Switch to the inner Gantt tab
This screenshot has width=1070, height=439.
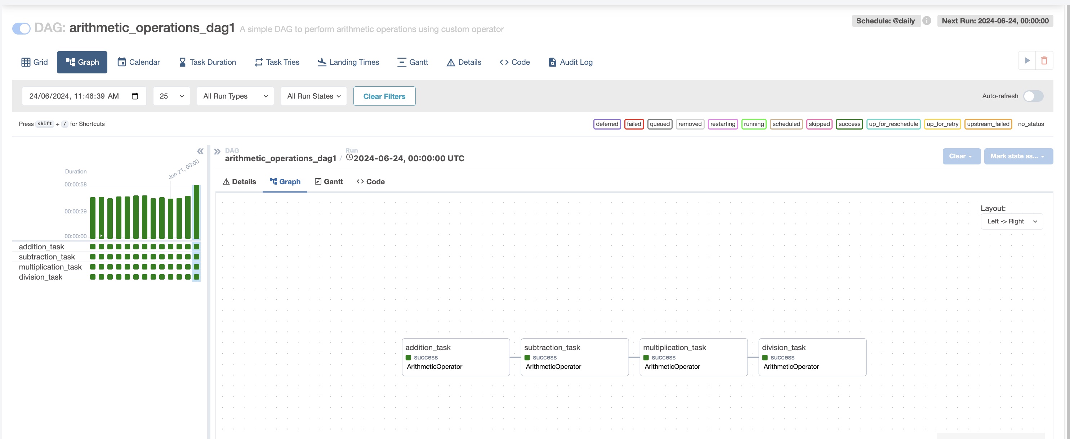click(x=329, y=182)
